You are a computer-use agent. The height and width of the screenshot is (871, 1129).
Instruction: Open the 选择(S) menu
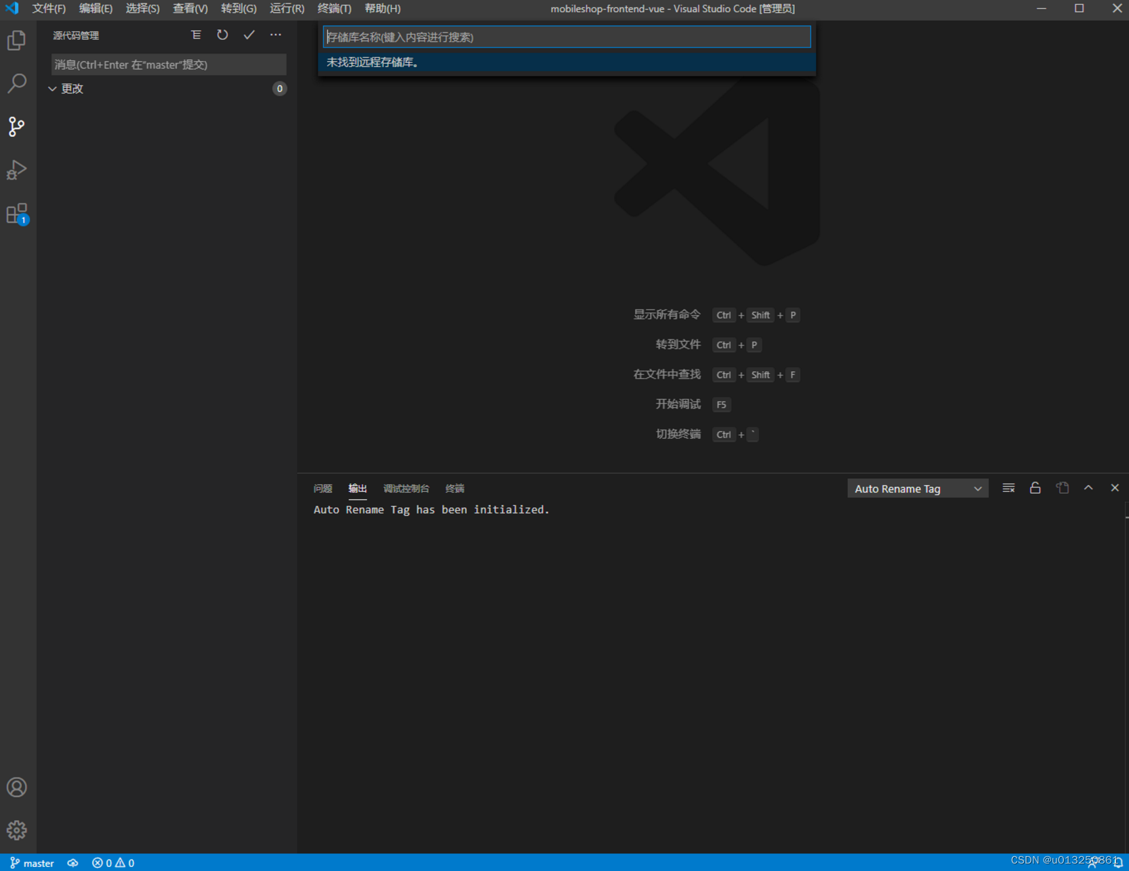click(142, 9)
